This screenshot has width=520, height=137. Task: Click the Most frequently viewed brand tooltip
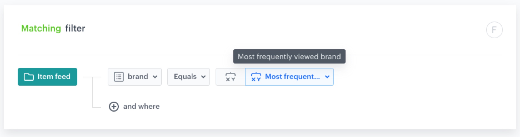[x=289, y=57]
